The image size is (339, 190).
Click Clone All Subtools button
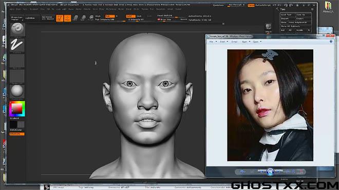pos(295,26)
